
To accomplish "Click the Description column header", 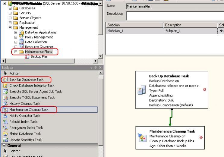I will [190, 25].
